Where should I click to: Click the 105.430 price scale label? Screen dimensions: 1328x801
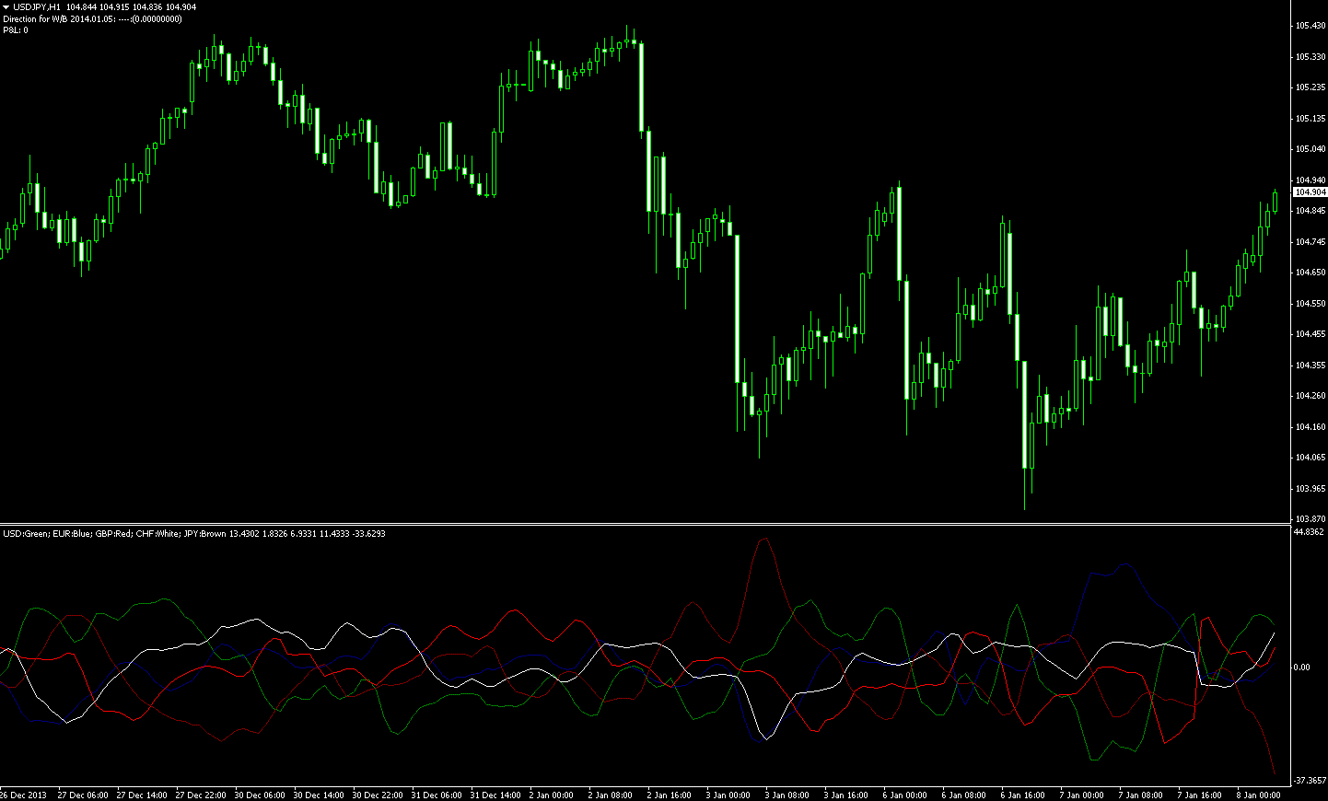1310,26
